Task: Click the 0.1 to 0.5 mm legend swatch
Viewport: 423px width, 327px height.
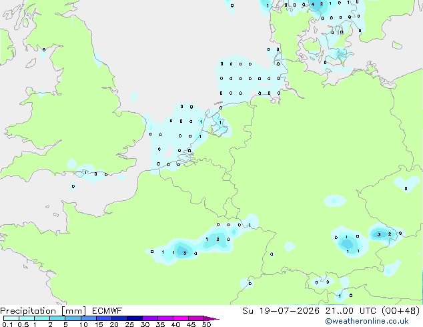Action: (x=11, y=318)
